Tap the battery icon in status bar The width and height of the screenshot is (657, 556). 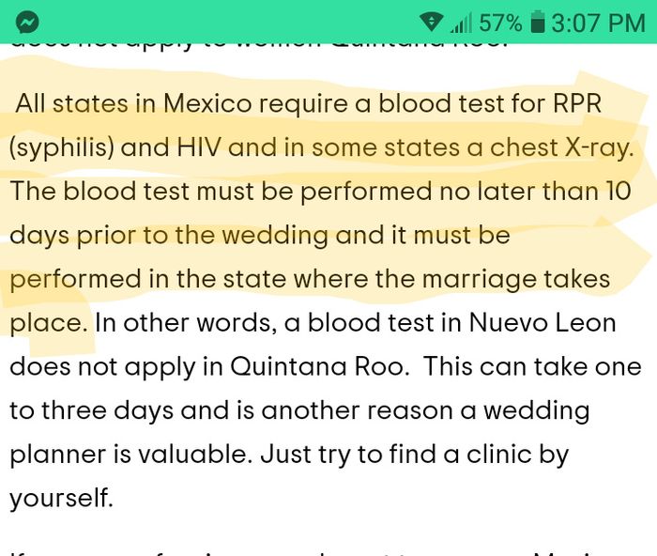538,22
